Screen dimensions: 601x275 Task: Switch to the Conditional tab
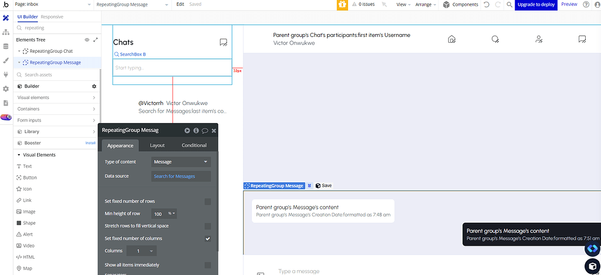point(194,145)
